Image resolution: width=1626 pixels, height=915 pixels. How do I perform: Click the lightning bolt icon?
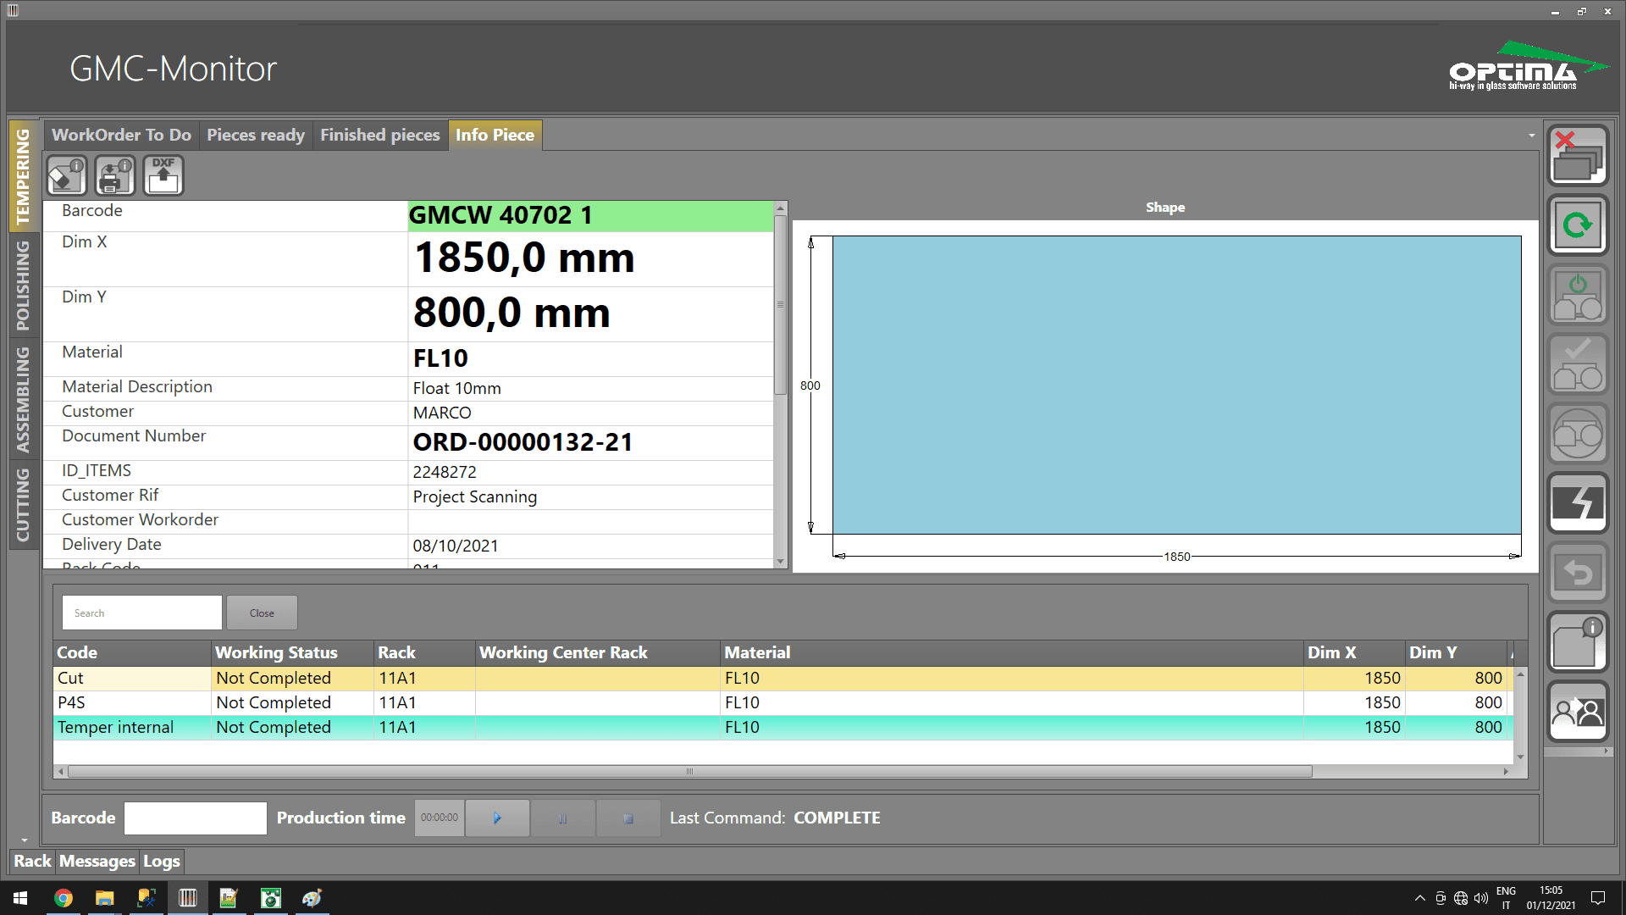[x=1579, y=503]
